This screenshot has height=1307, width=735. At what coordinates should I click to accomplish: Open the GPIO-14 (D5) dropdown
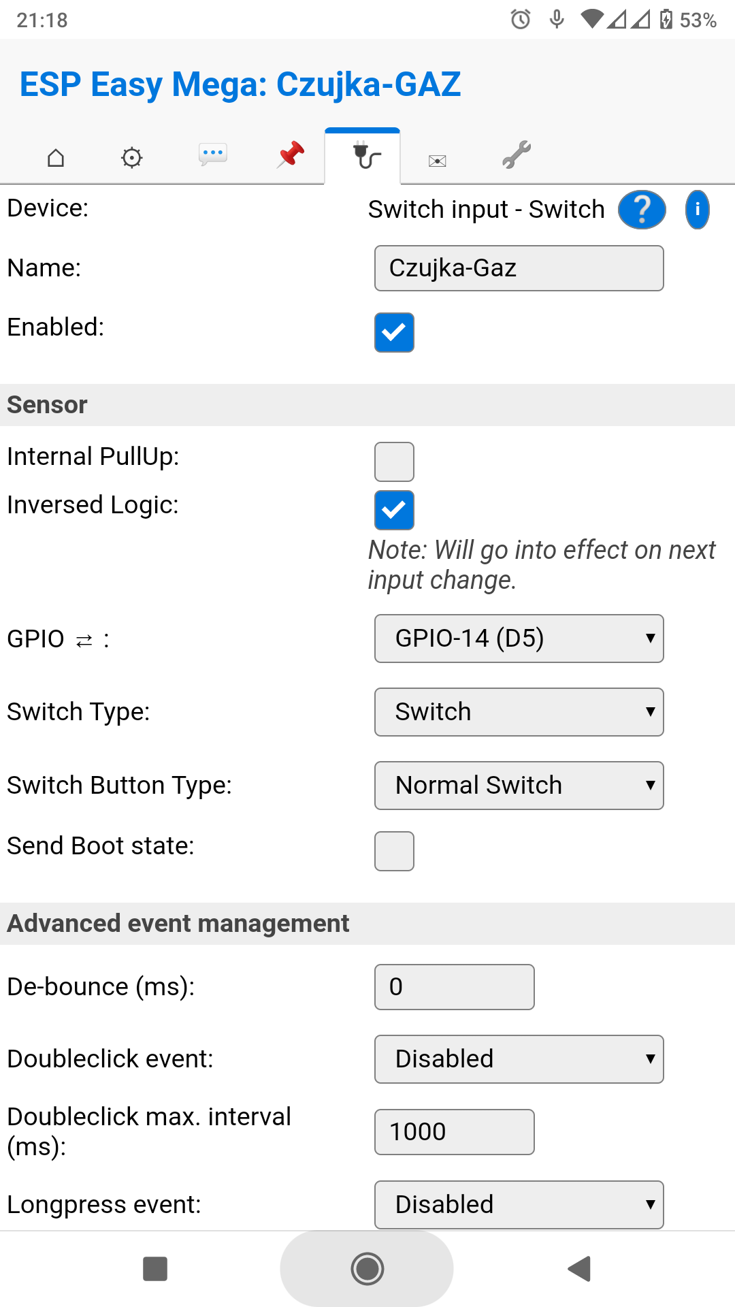click(519, 639)
